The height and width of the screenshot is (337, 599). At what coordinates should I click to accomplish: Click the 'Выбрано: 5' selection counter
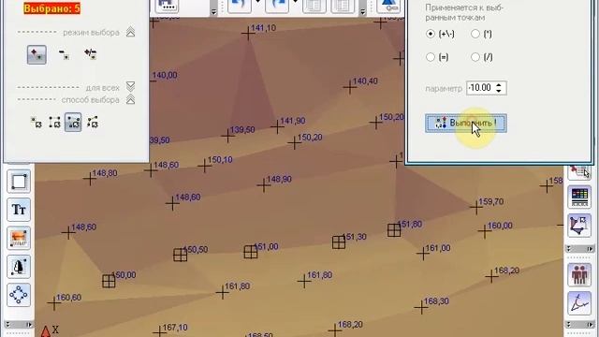click(52, 8)
